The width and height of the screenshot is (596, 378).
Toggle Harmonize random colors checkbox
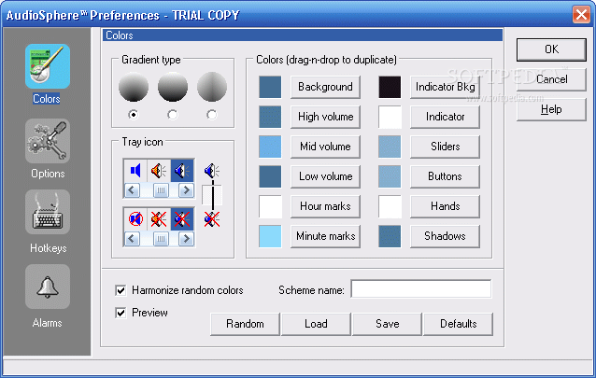point(121,290)
